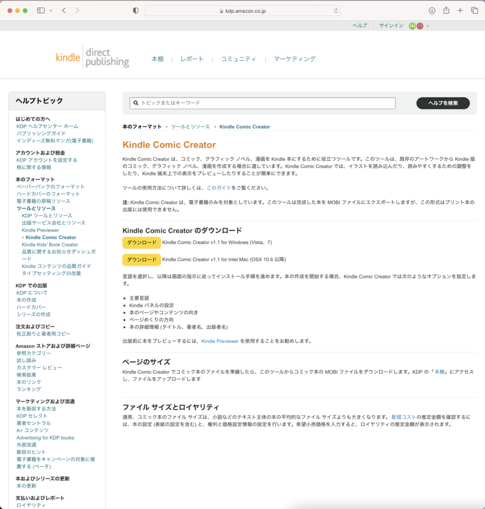Download Kindle Comic Creator for Intel Mac
The image size is (485, 509).
click(x=141, y=259)
